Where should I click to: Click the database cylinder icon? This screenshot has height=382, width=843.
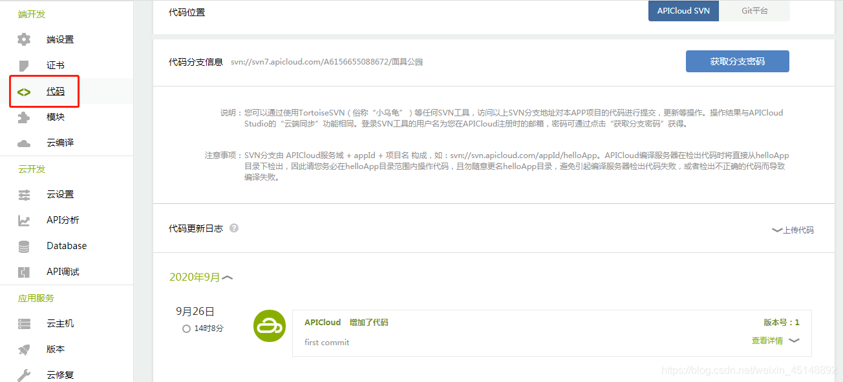(x=24, y=246)
